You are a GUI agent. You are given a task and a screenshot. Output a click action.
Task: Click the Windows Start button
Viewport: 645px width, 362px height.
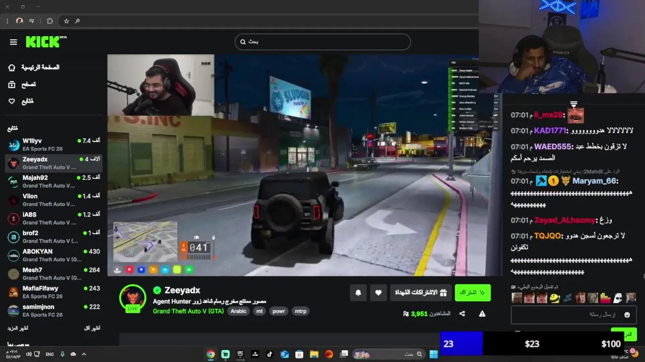pos(433,354)
